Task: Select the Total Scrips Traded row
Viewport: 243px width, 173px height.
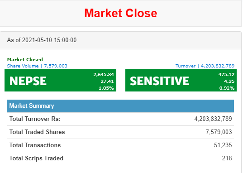Action: click(x=120, y=159)
